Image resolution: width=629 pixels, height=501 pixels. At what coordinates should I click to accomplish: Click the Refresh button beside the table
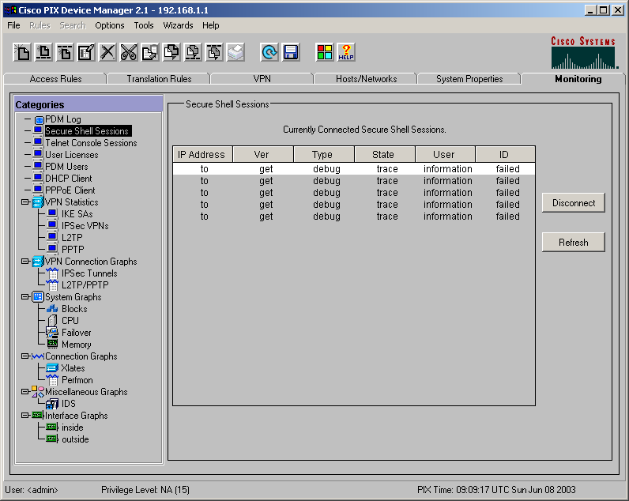click(x=573, y=243)
